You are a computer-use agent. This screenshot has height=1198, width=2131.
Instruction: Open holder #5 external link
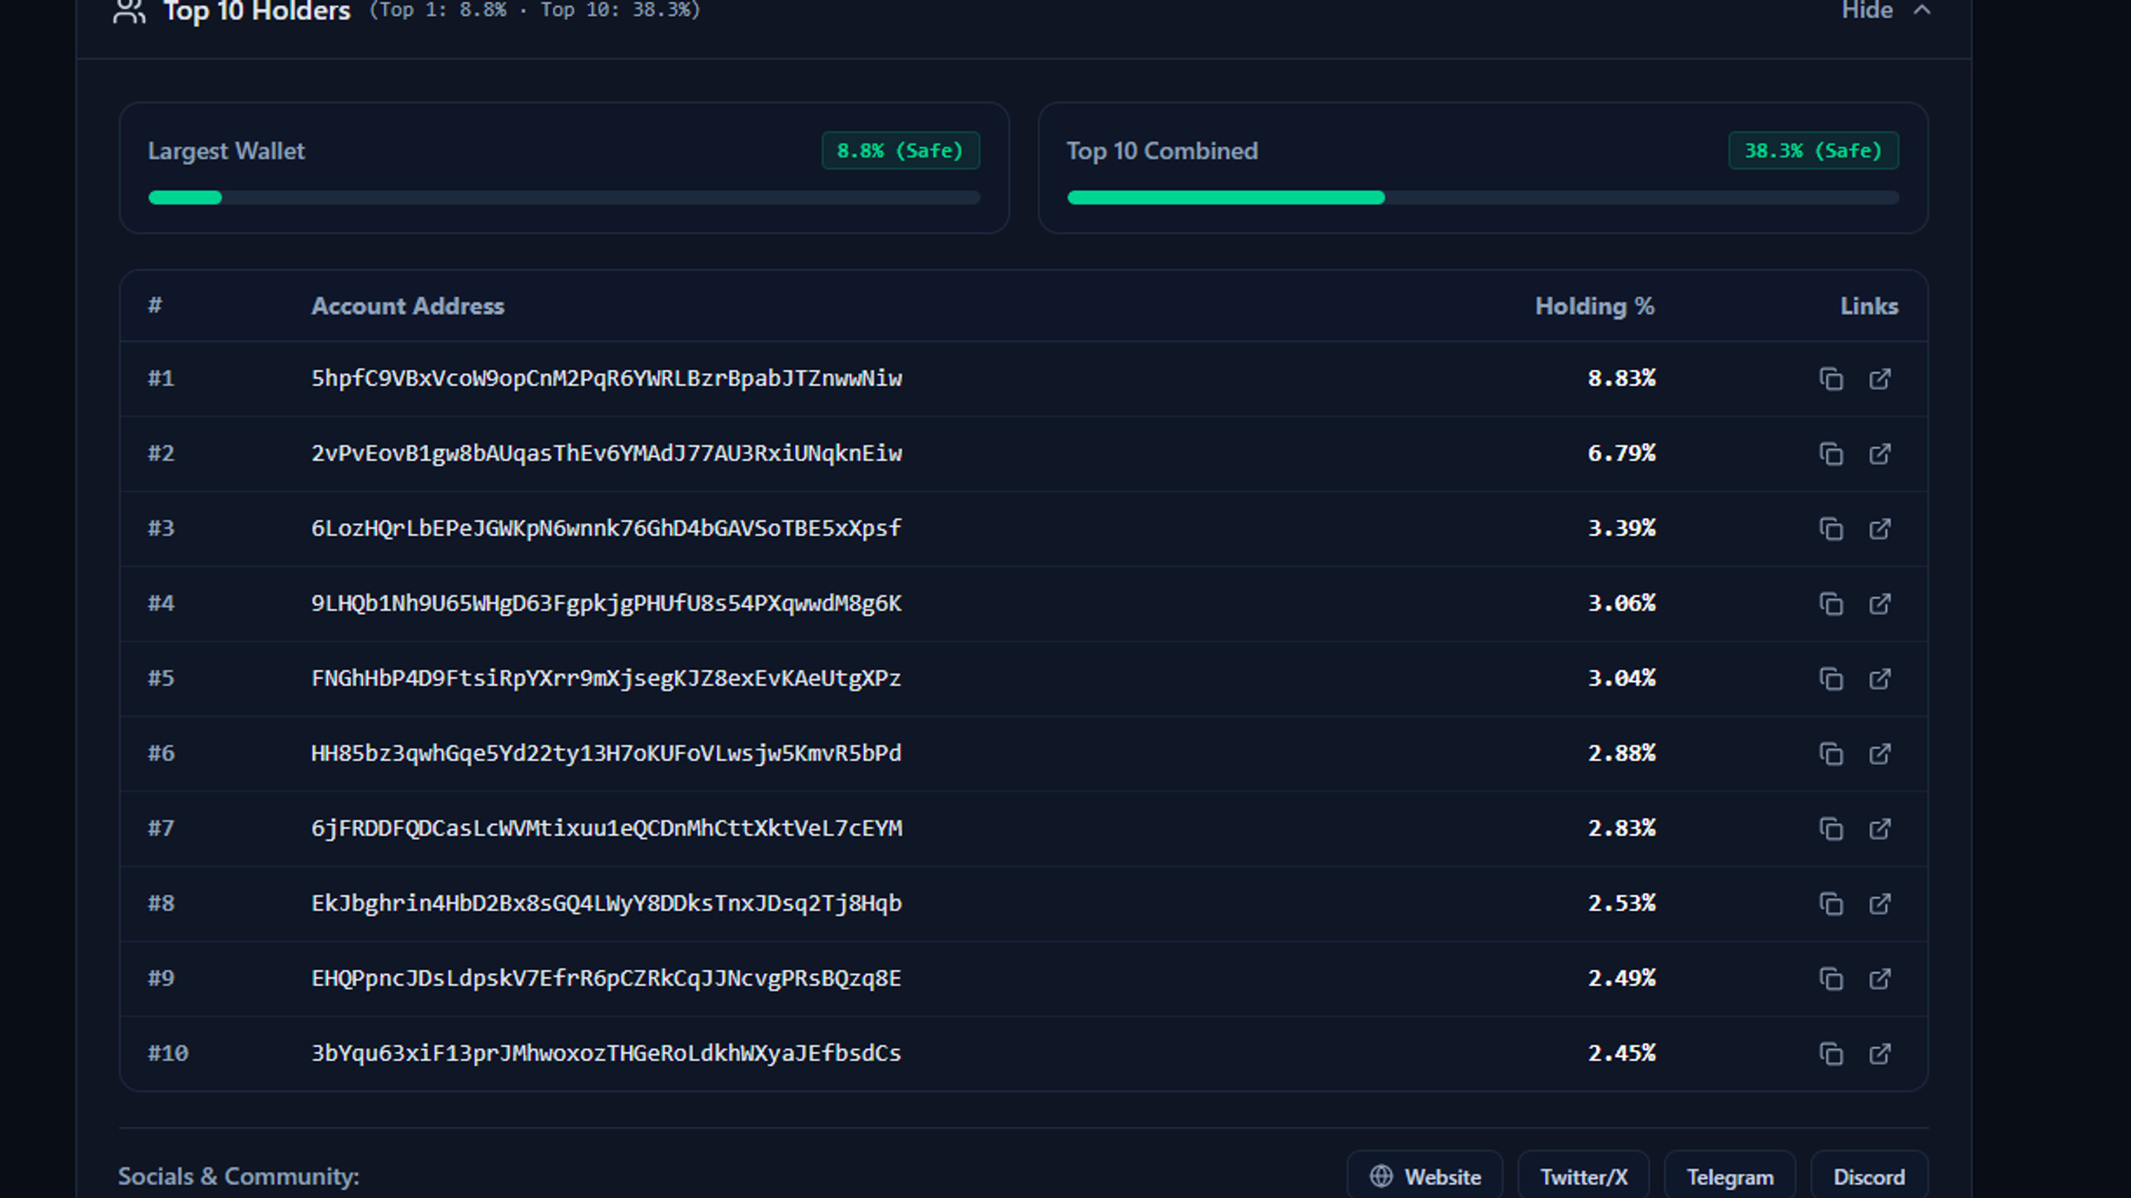[1880, 679]
